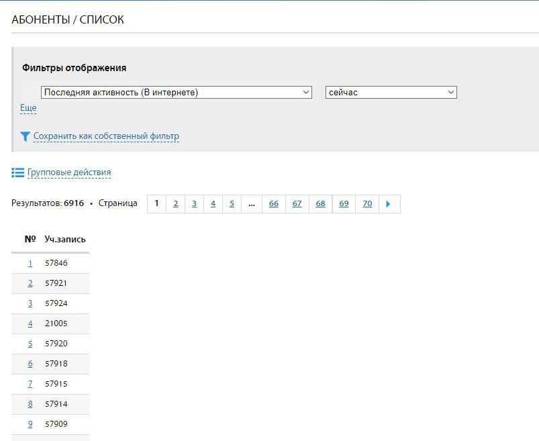Select account cell 21005

pyautogui.click(x=56, y=324)
